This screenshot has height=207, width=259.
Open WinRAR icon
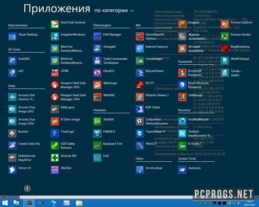pos(97,97)
